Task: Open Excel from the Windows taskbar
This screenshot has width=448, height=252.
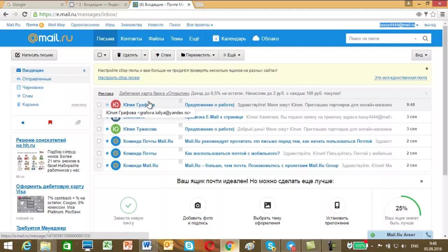Action: [107, 246]
